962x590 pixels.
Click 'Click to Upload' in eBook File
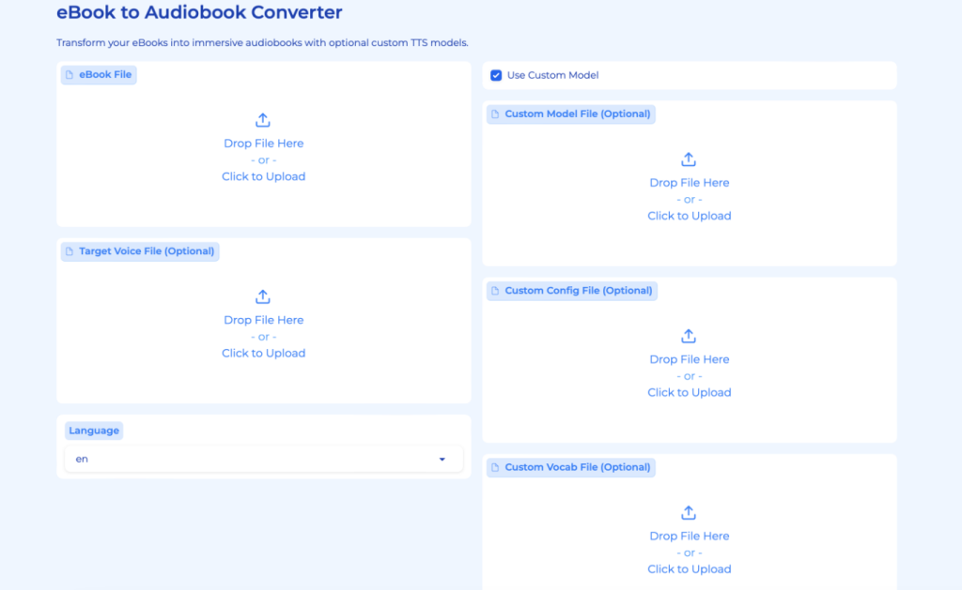pos(263,176)
